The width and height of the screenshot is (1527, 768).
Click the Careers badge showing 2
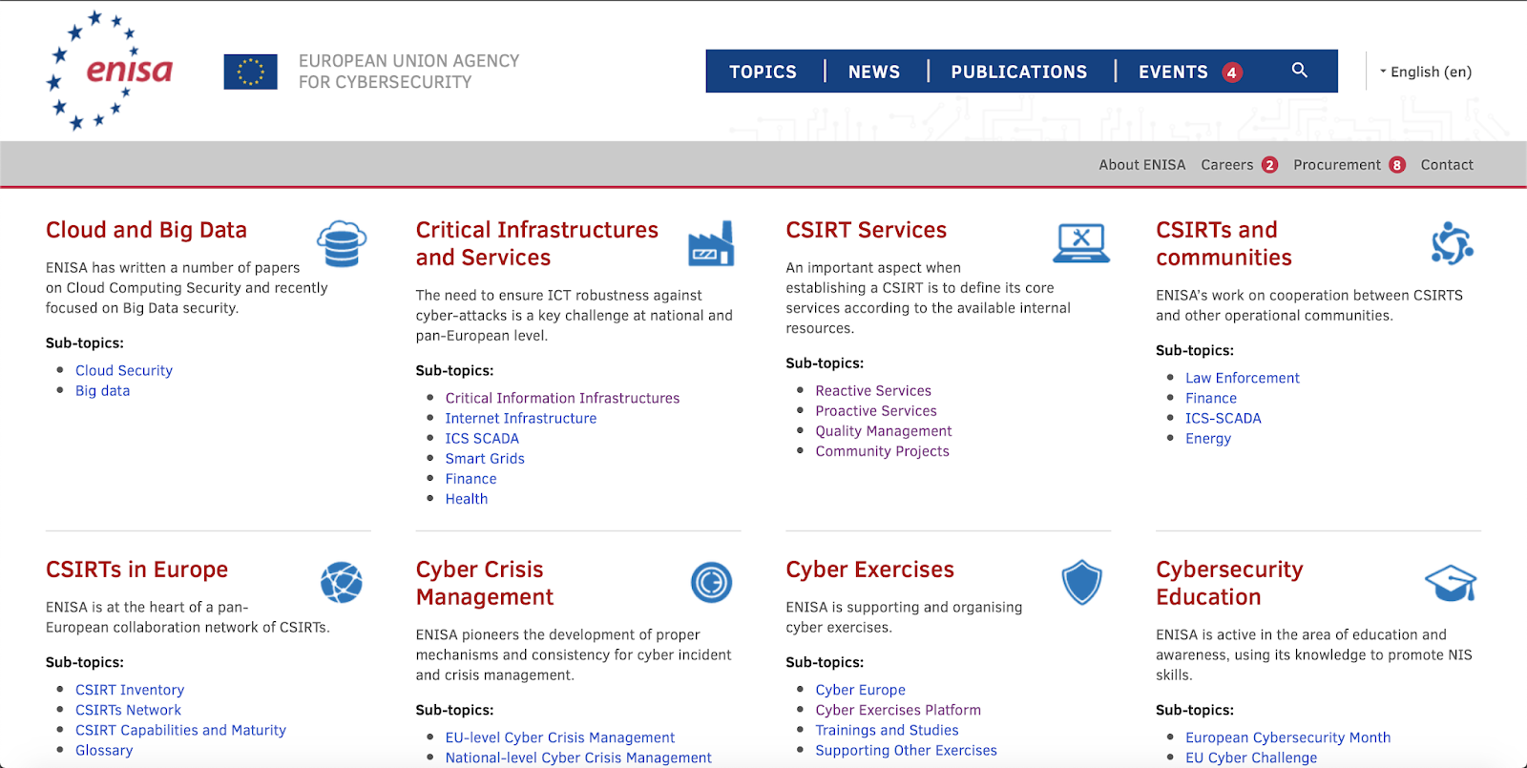[1269, 165]
